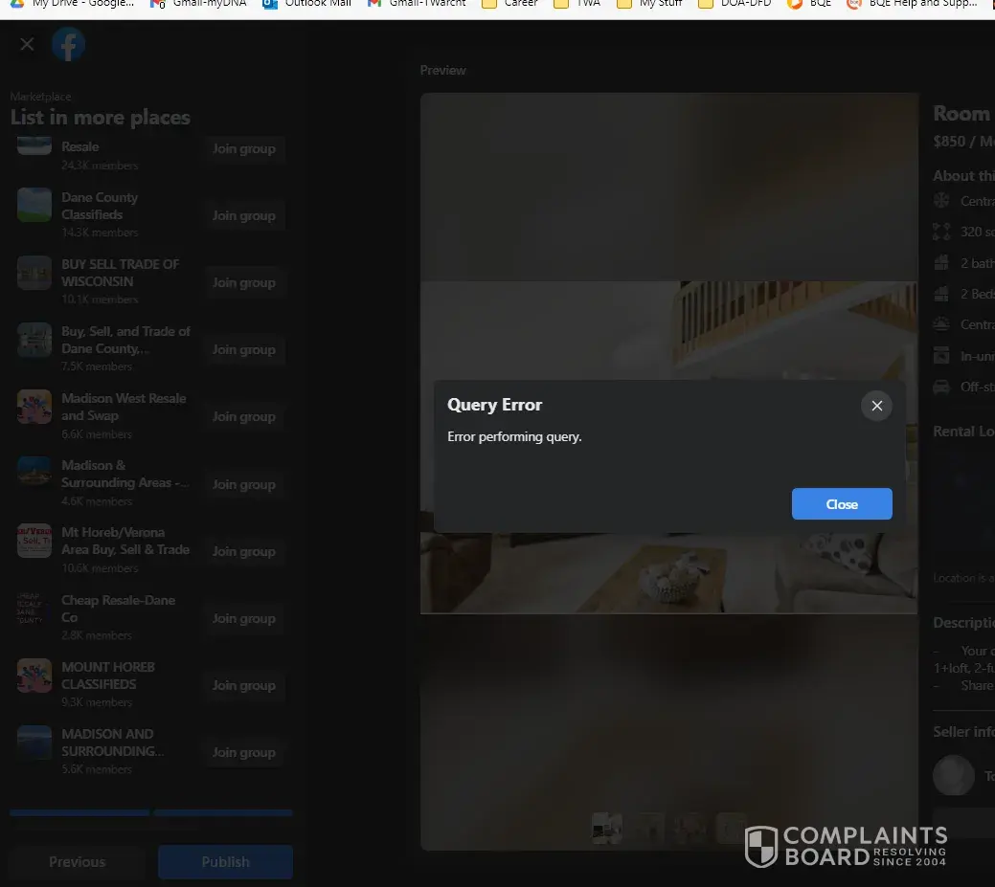The height and width of the screenshot is (887, 995).
Task: Select the Madison West Resale and Swap icon
Action: (x=34, y=407)
